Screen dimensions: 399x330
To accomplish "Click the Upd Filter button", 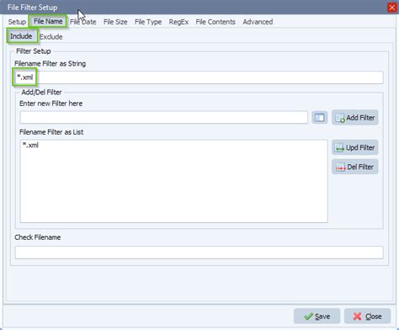I will [355, 147].
